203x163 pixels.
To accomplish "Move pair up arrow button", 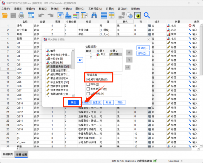I will pyautogui.click(x=129, y=52).
